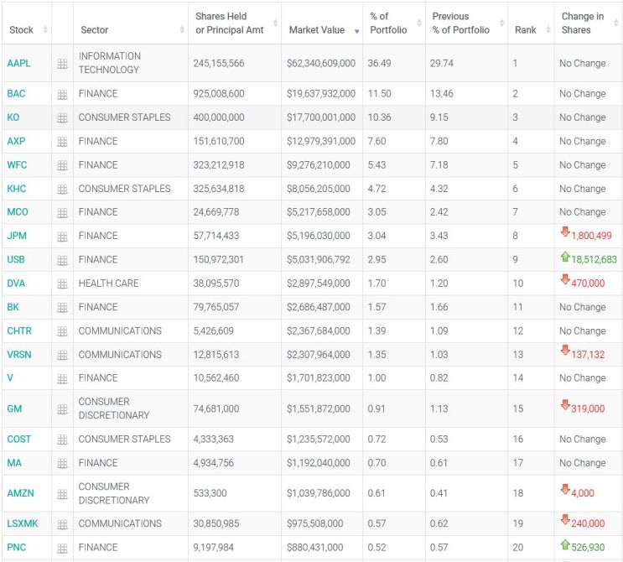Open the JPM stock link

coord(17,236)
